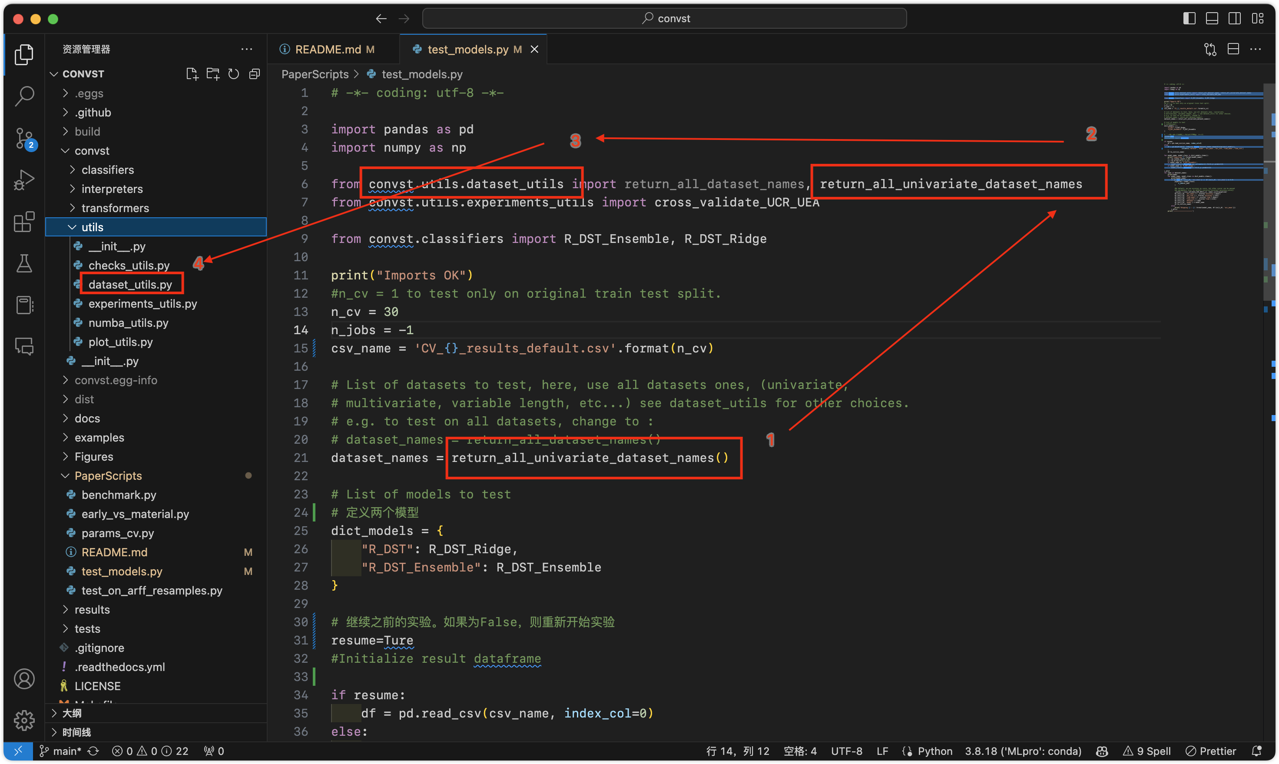
Task: Click the convst command center search box
Action: (x=664, y=19)
